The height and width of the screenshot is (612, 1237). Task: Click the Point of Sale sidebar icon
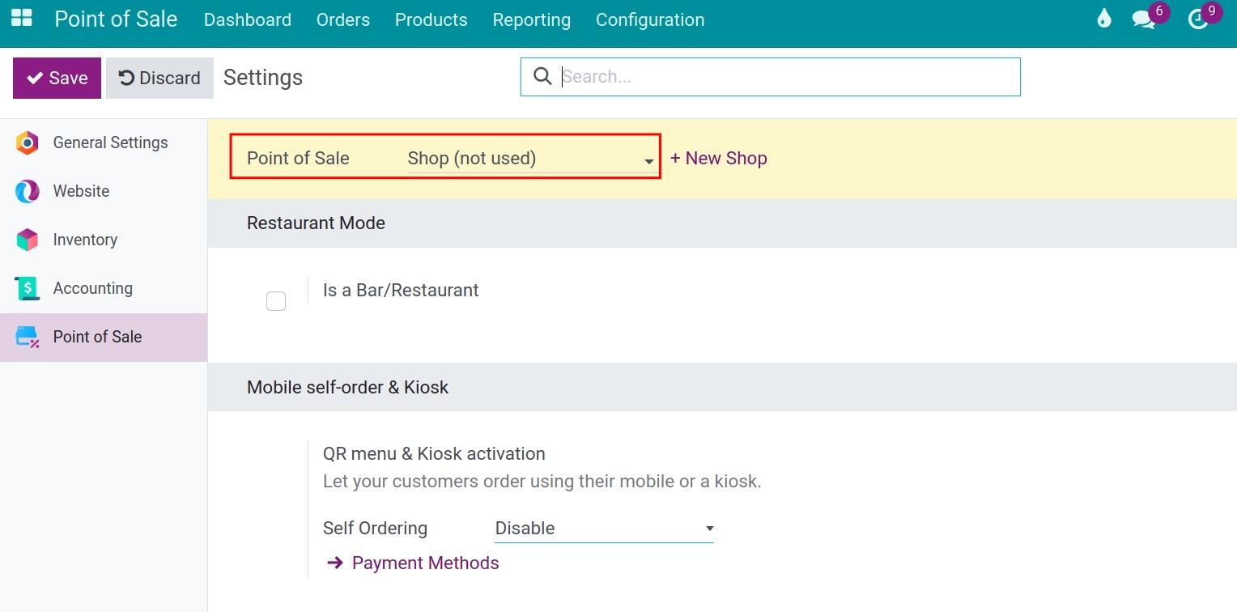click(27, 338)
